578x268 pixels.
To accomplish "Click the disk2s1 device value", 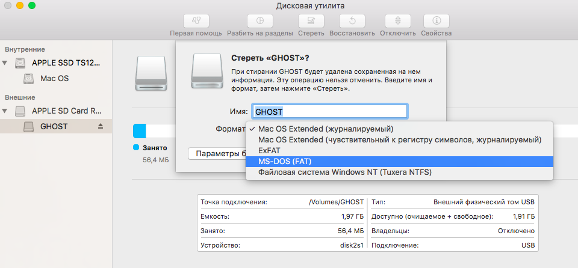I will [x=352, y=245].
